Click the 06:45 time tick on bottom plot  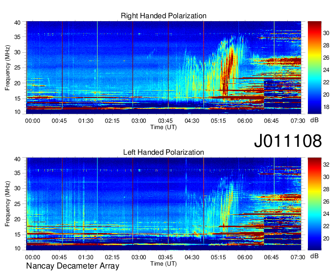coord(271,257)
